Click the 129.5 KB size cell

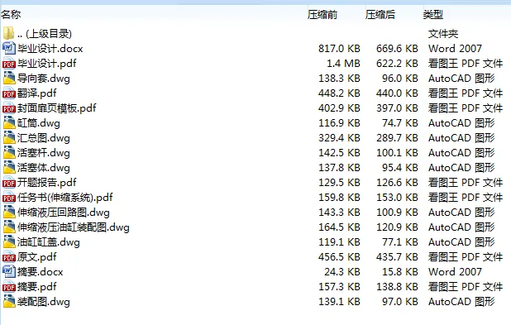pyautogui.click(x=339, y=183)
